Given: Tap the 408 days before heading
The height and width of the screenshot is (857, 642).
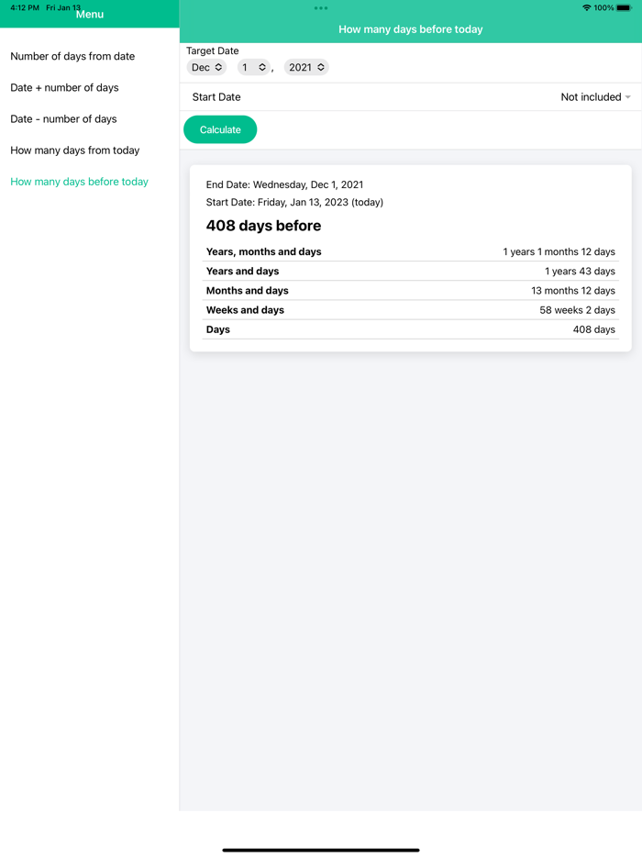Looking at the screenshot, I should 263,225.
